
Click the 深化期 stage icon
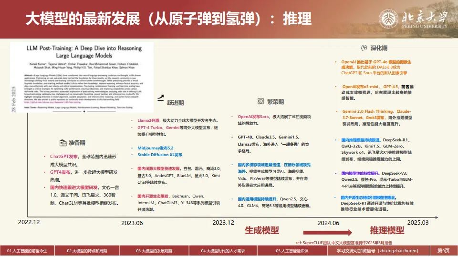364,48
